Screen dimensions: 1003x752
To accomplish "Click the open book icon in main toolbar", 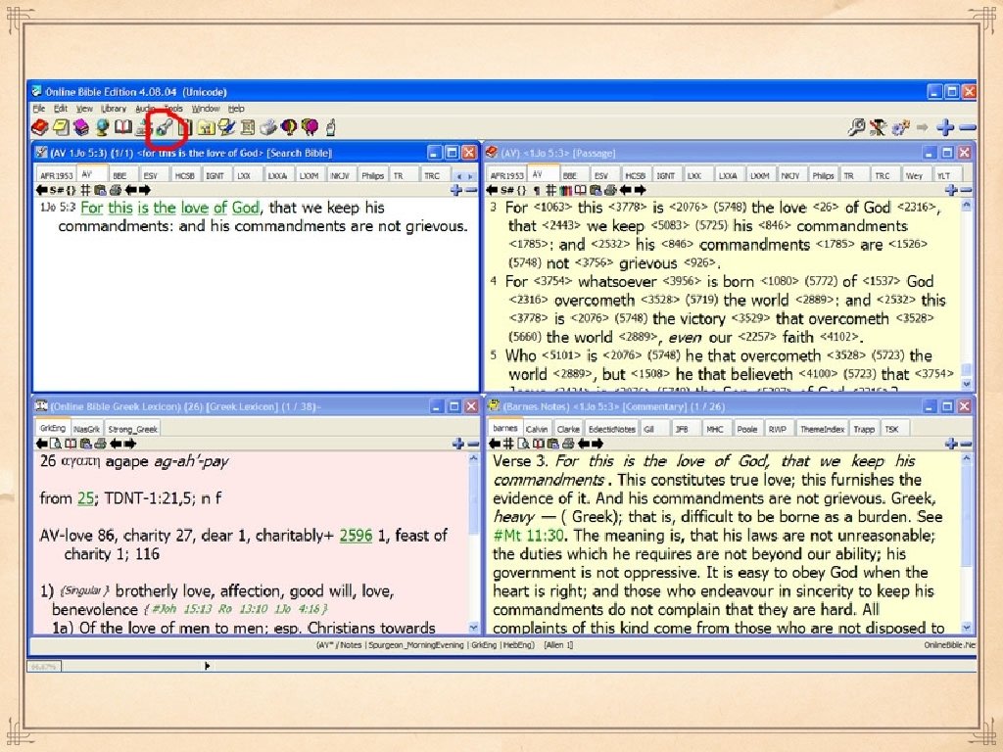I will tap(122, 128).
